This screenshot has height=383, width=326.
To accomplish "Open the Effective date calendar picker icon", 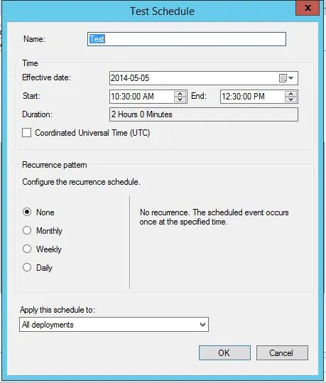I will coord(286,78).
